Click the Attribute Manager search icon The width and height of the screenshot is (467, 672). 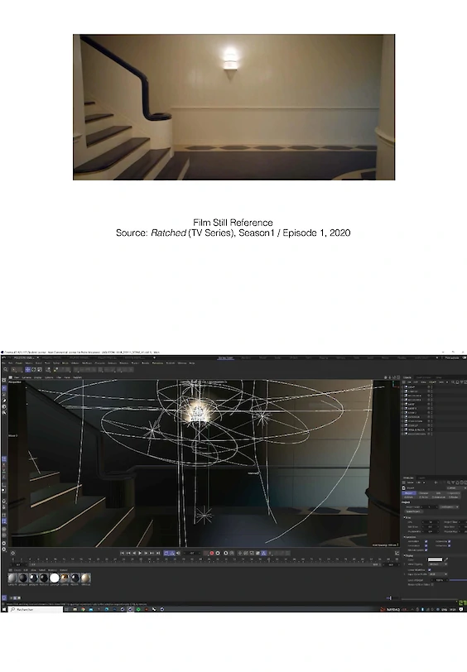[x=449, y=482]
